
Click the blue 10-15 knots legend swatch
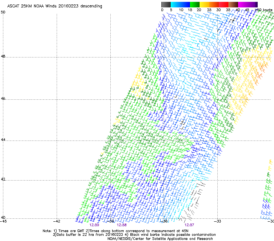tap(185, 4)
